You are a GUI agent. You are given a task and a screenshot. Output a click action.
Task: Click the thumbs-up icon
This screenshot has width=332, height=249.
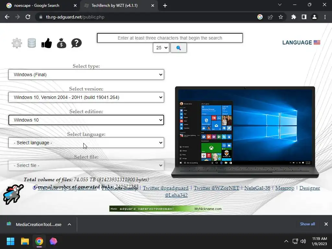tap(47, 43)
